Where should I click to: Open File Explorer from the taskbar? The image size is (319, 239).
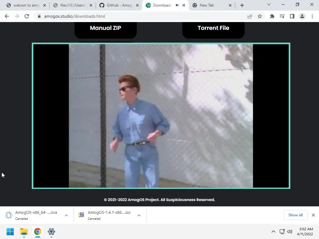point(24,232)
